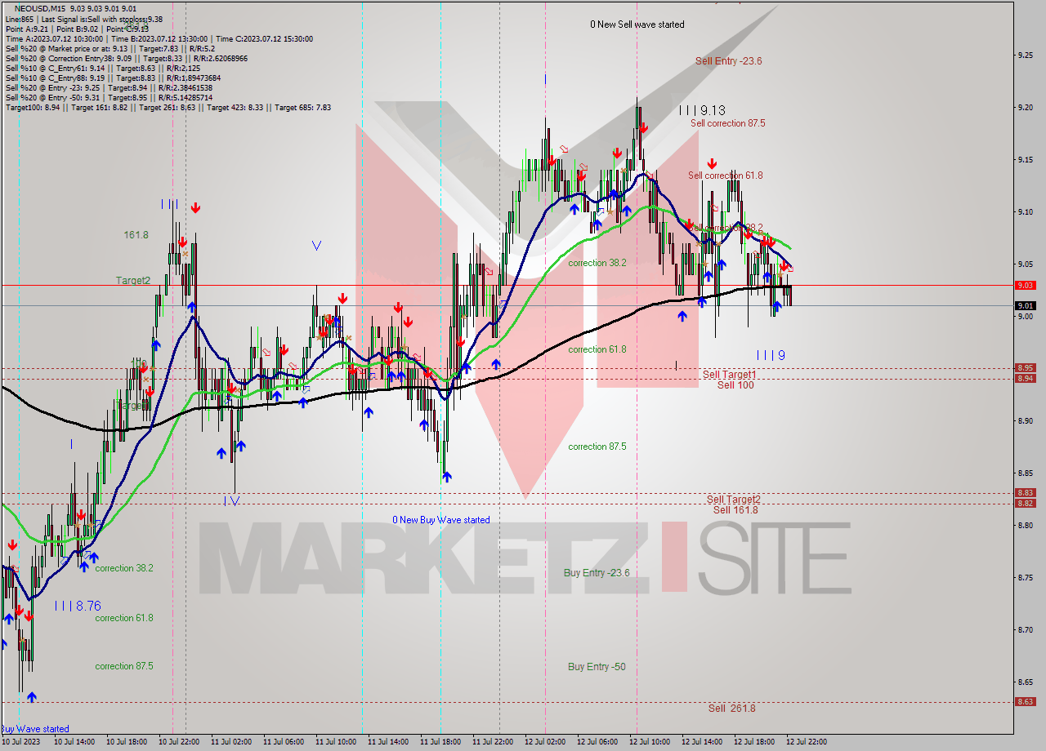
Task: Select the '0 New Buy Wave started' label
Action: [441, 520]
